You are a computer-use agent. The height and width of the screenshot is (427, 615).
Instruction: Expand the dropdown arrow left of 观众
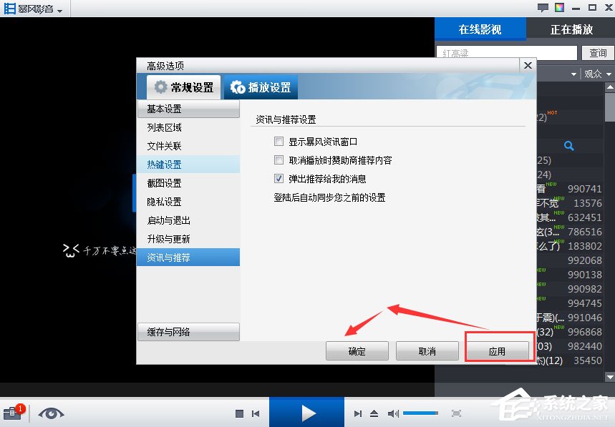[x=573, y=74]
